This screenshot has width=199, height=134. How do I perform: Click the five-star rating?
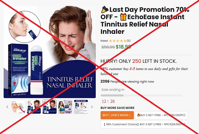[118, 41]
